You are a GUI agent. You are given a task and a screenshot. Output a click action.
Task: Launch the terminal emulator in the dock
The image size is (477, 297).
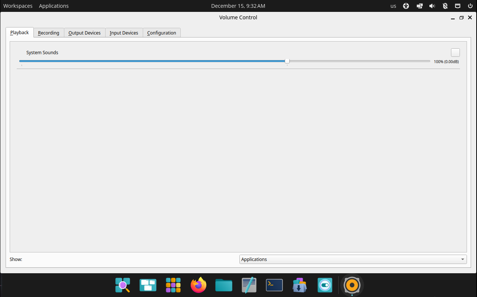click(274, 285)
